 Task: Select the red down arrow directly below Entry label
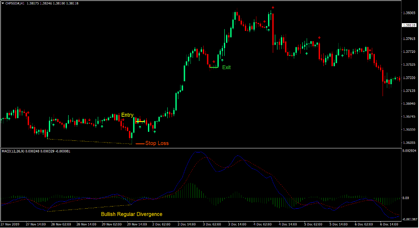(x=123, y=120)
